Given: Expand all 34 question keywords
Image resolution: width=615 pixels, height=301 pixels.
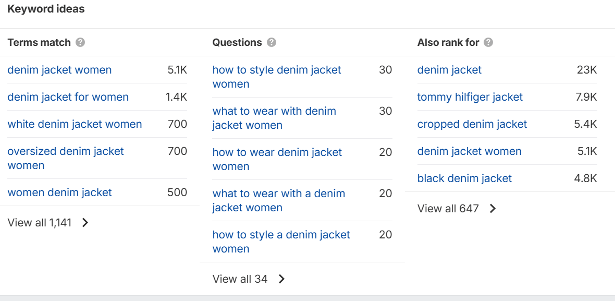Looking at the screenshot, I should (240, 279).
